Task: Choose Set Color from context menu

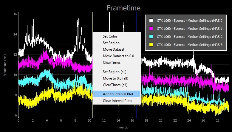Action: click(x=110, y=36)
